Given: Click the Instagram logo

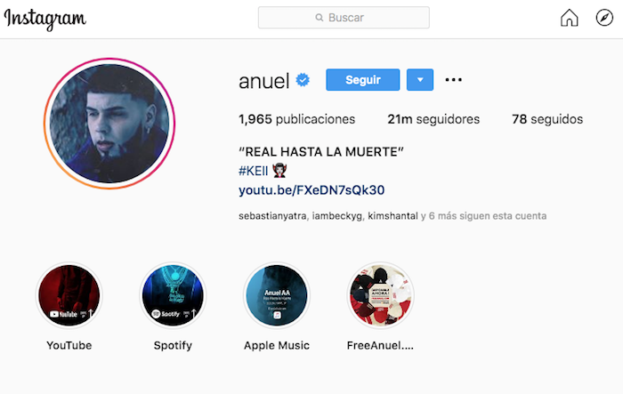Looking at the screenshot, I should coord(44,19).
